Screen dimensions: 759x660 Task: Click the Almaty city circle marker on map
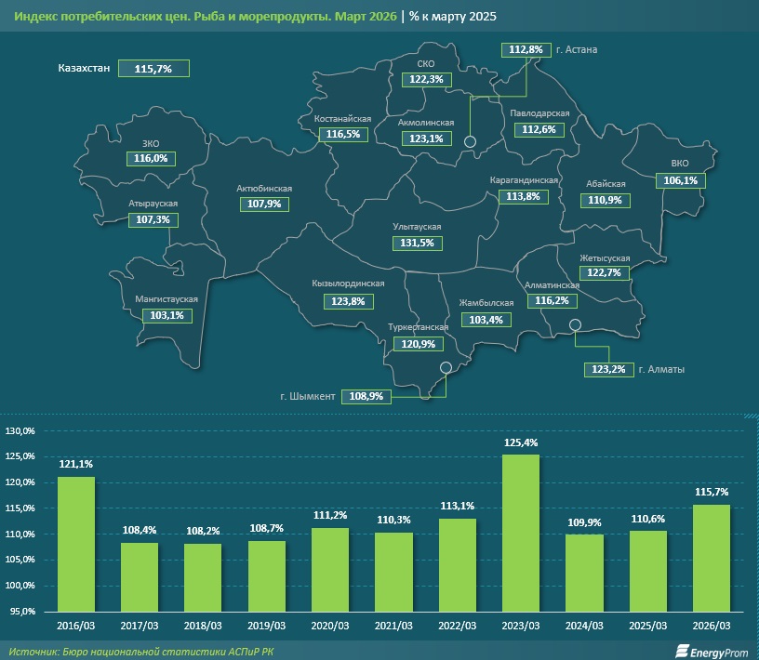(x=575, y=324)
